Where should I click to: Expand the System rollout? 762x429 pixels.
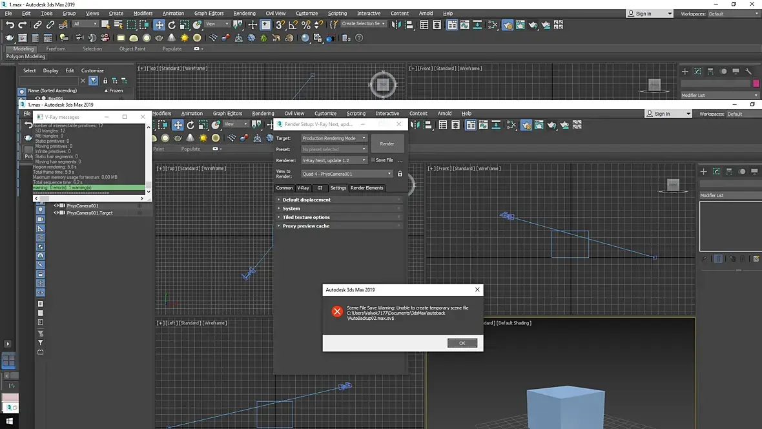[x=291, y=209]
